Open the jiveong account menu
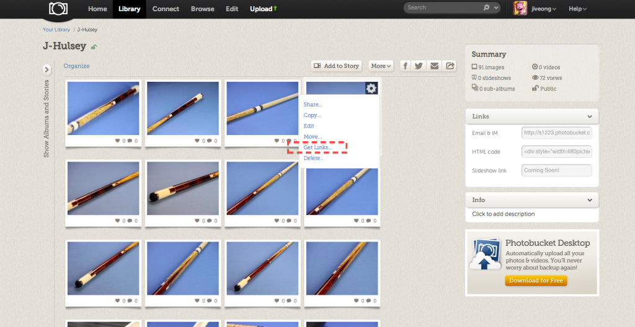The height and width of the screenshot is (327, 635). click(543, 9)
